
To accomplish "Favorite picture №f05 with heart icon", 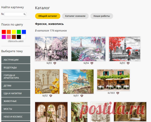I will click(x=55, y=63).
